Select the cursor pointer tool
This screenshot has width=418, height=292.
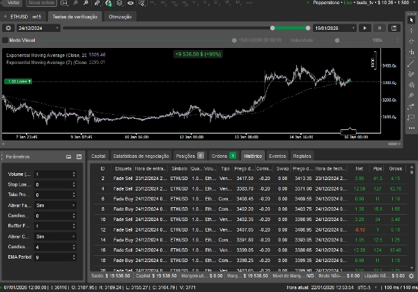[x=411, y=20]
